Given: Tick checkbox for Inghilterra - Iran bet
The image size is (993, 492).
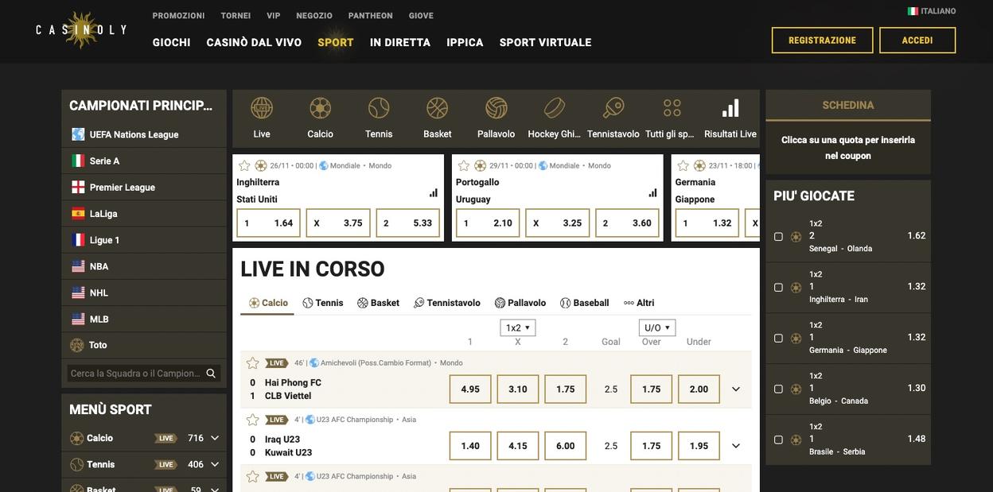Looking at the screenshot, I should point(778,288).
